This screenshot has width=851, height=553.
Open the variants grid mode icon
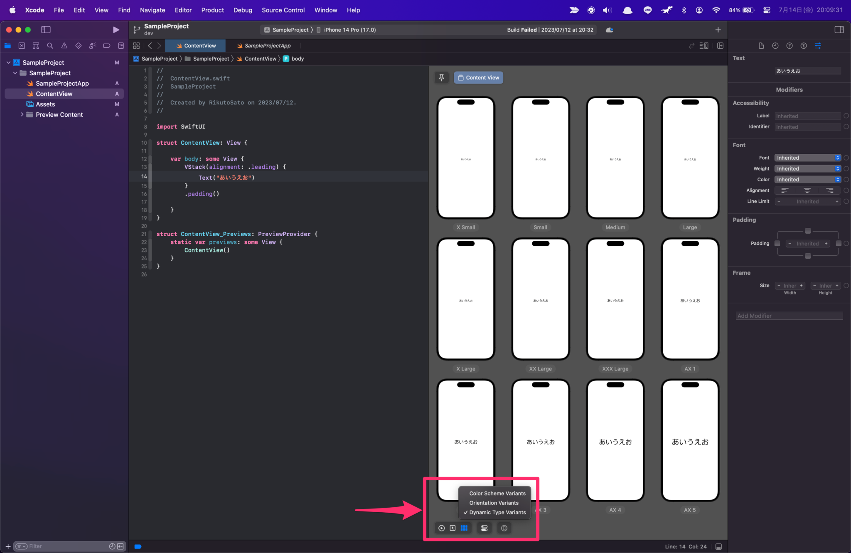(x=464, y=528)
